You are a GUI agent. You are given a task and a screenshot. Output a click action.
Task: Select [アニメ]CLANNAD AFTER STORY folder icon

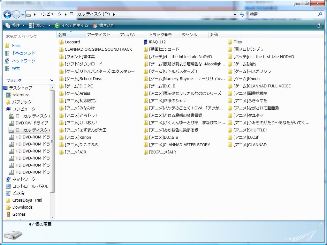click(146, 145)
